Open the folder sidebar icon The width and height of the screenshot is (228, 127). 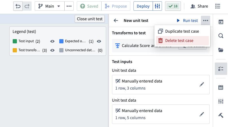[x=221, y=50]
